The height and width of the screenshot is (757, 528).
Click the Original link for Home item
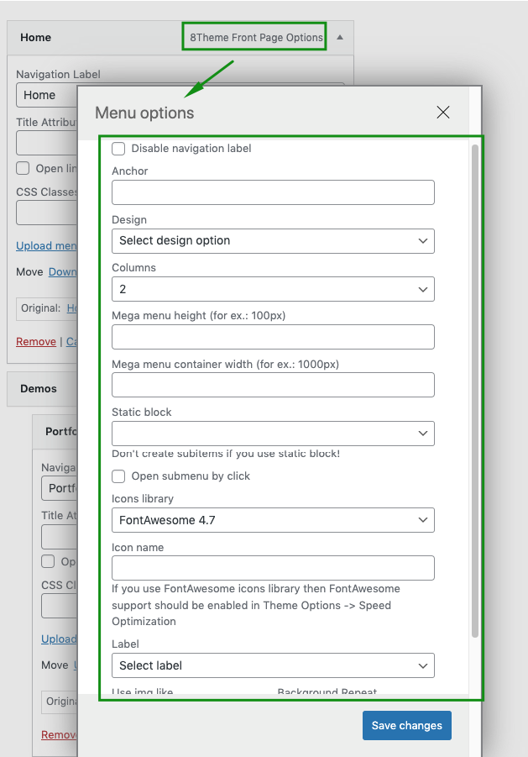click(72, 308)
